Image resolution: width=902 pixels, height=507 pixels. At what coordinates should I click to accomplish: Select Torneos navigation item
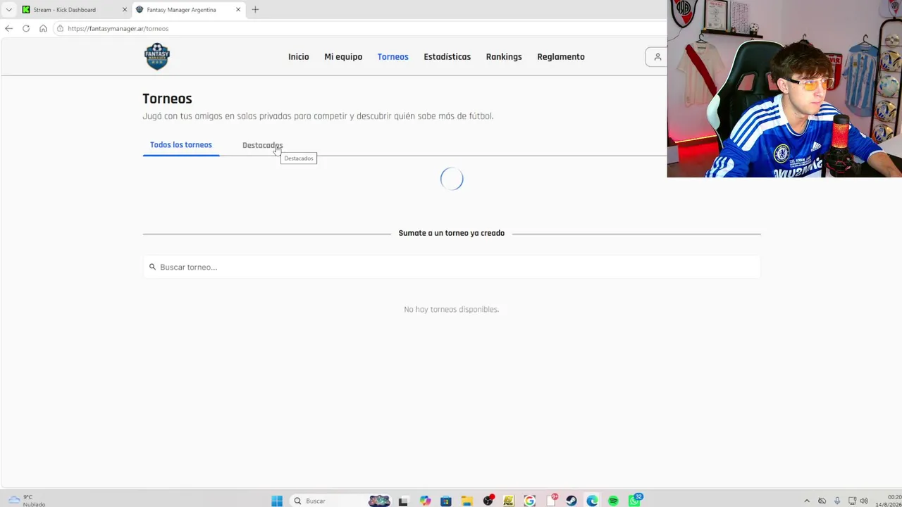click(x=393, y=57)
